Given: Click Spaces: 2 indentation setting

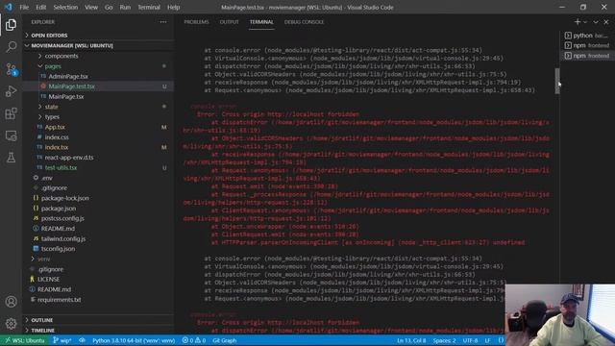Looking at the screenshot, I should [x=444, y=340].
